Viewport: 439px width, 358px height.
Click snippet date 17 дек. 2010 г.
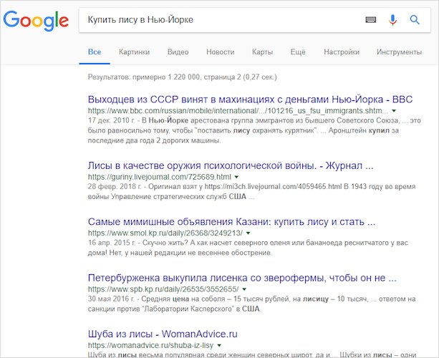click(112, 120)
